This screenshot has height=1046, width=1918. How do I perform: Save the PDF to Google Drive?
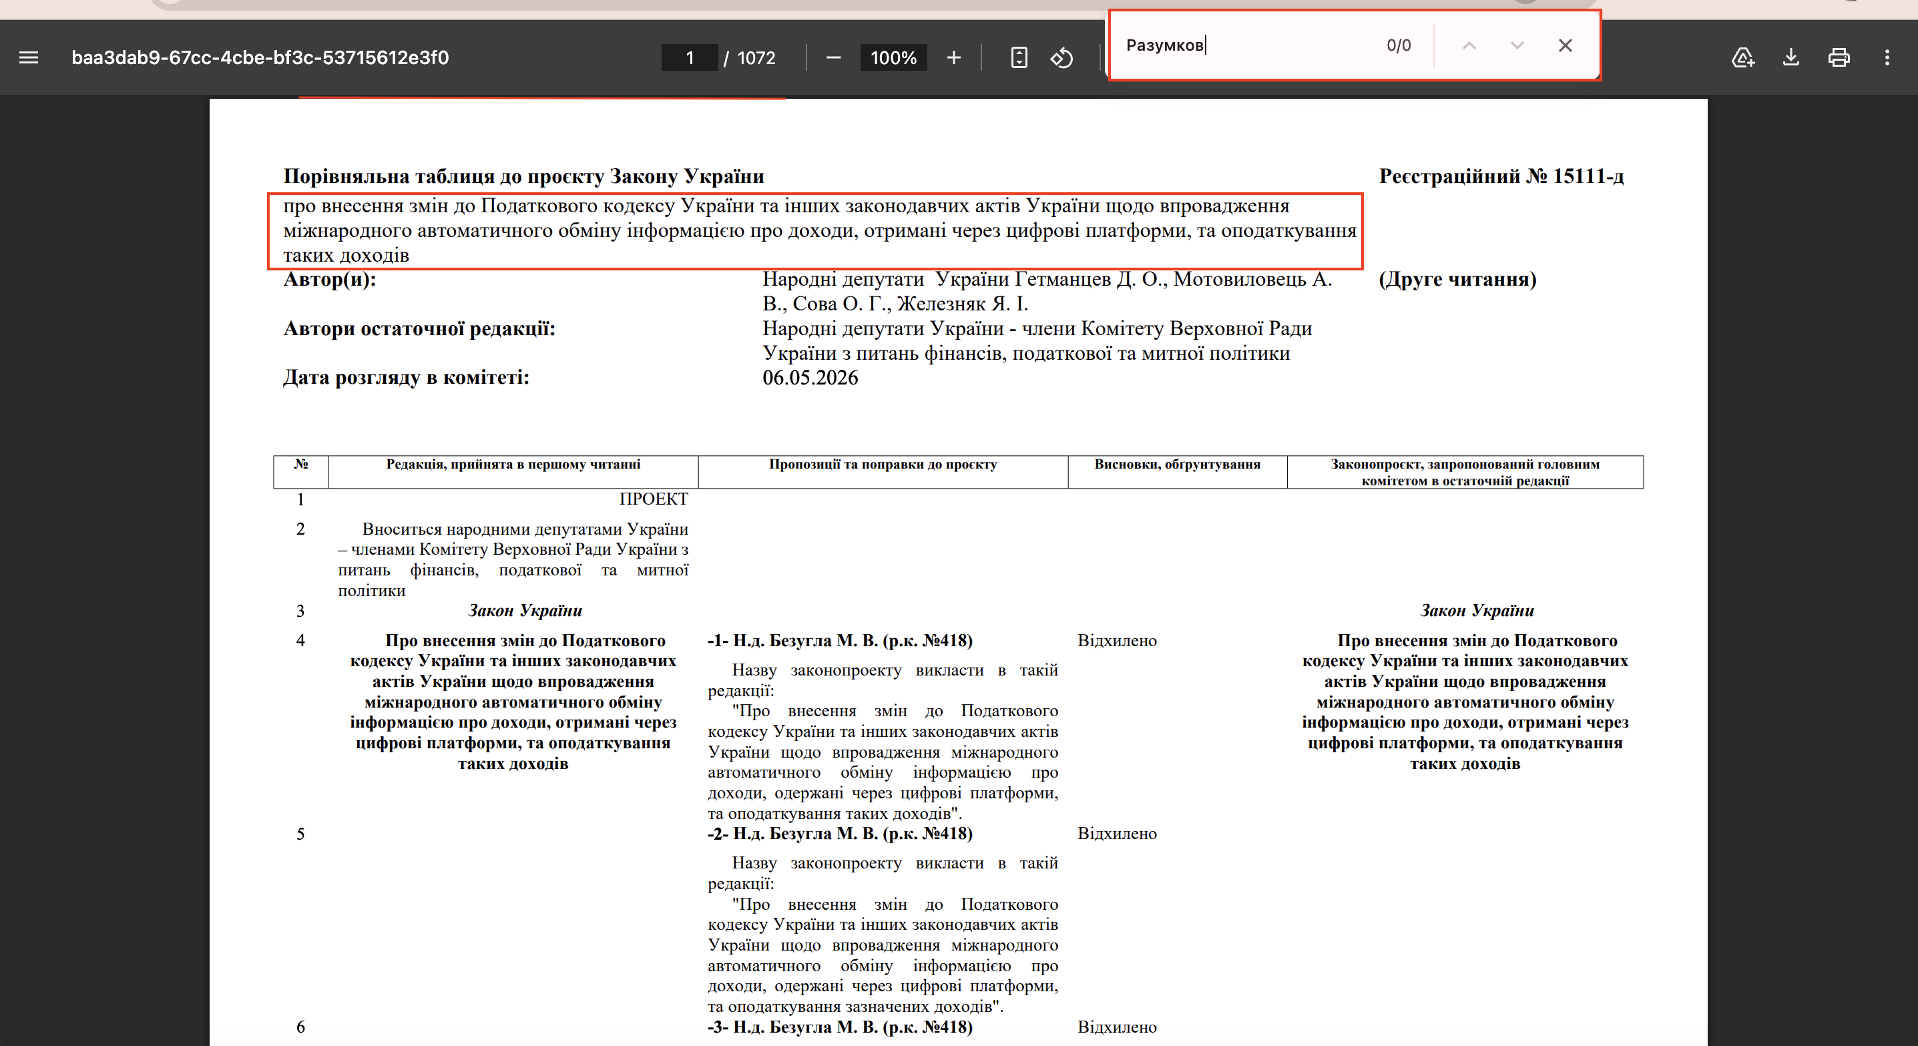(x=1743, y=57)
